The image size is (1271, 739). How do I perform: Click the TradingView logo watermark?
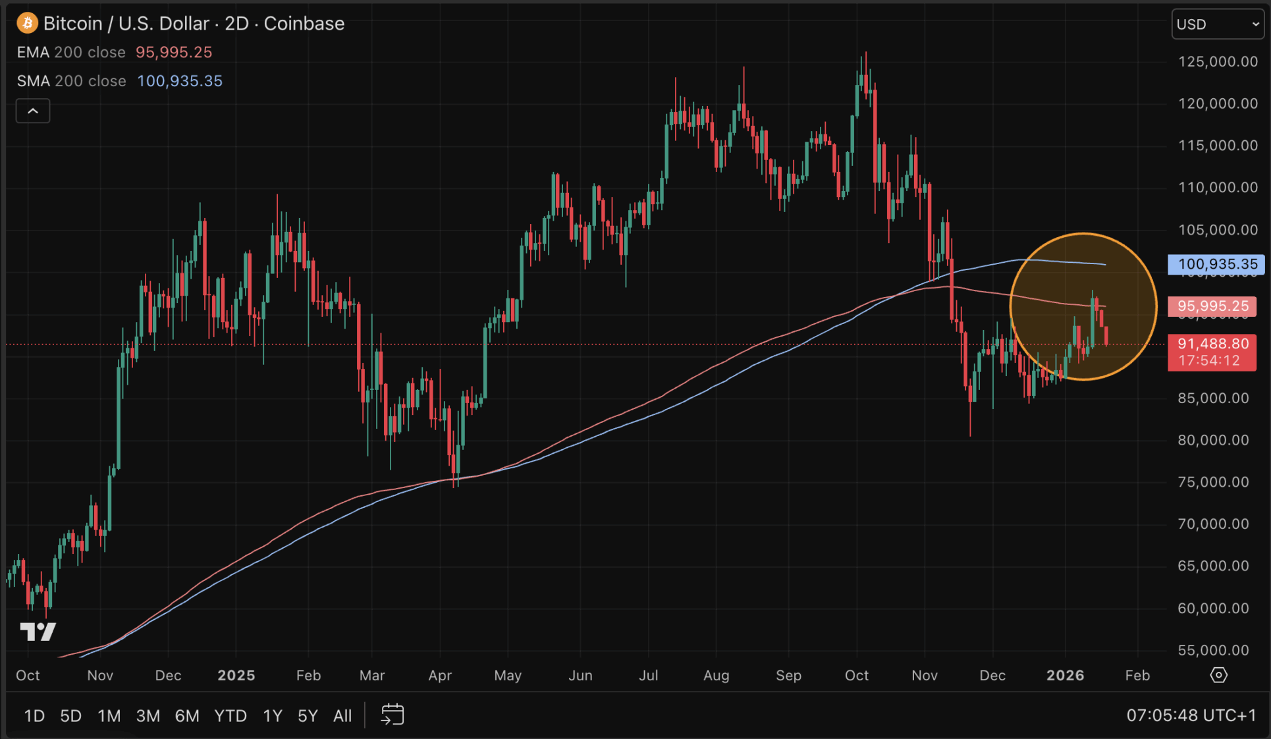point(38,632)
